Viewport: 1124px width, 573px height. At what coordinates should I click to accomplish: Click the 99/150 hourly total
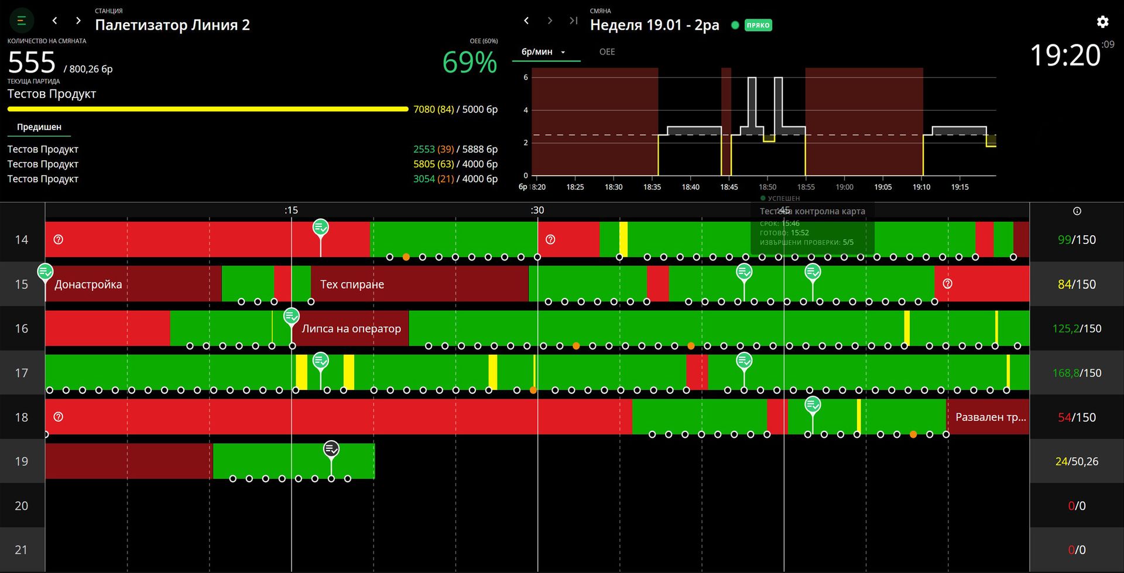[1077, 239]
